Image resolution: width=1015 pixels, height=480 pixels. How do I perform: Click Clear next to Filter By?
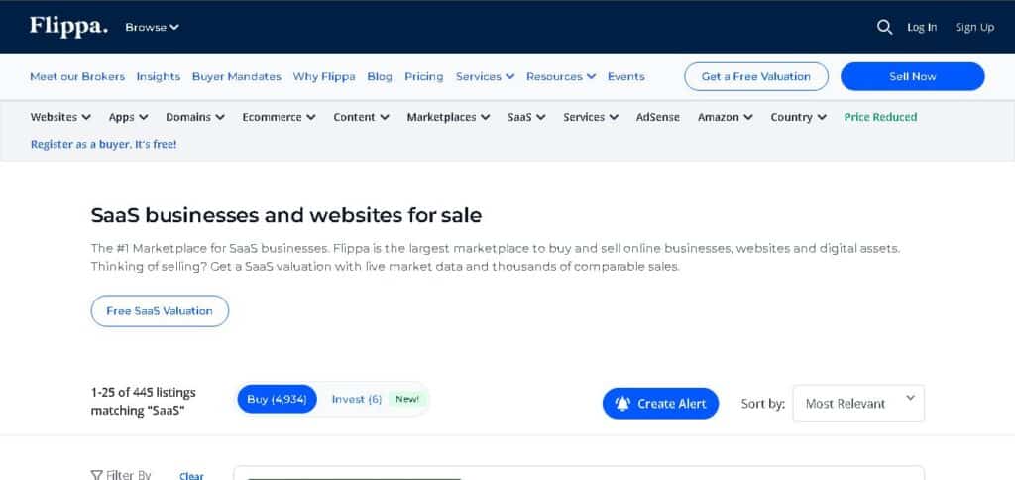[191, 476]
